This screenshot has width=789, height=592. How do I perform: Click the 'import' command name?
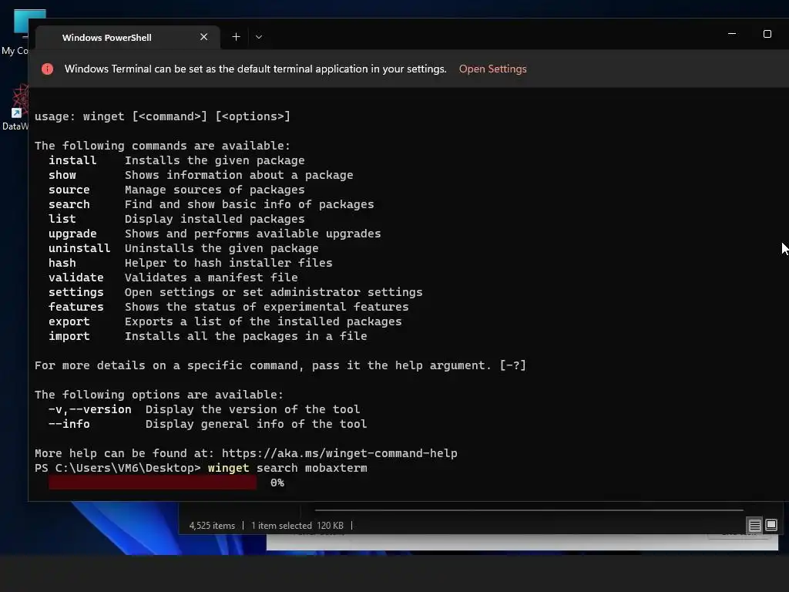coord(69,336)
